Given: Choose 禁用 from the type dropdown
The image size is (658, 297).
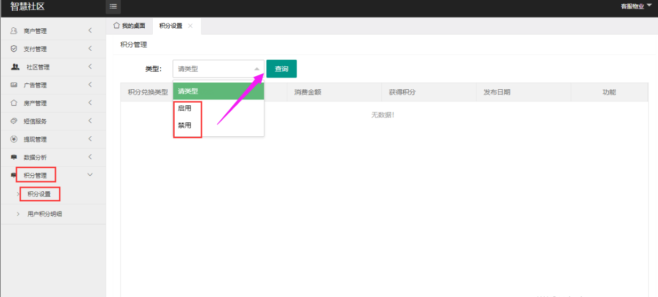Looking at the screenshot, I should tap(185, 126).
